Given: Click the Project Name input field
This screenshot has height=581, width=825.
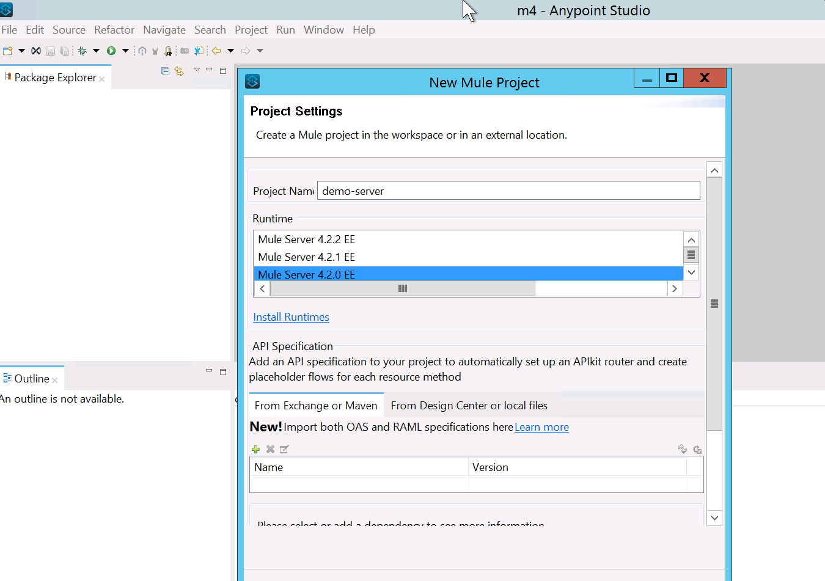Looking at the screenshot, I should 508,191.
